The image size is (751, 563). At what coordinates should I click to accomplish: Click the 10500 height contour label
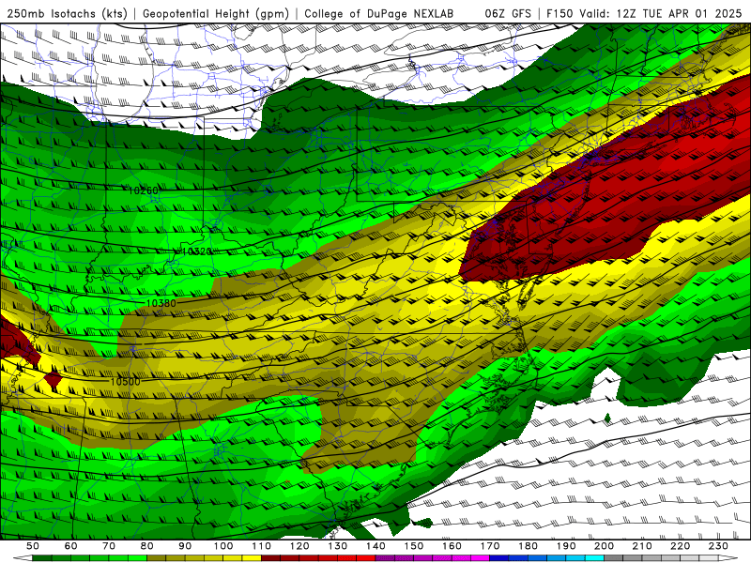[125, 382]
